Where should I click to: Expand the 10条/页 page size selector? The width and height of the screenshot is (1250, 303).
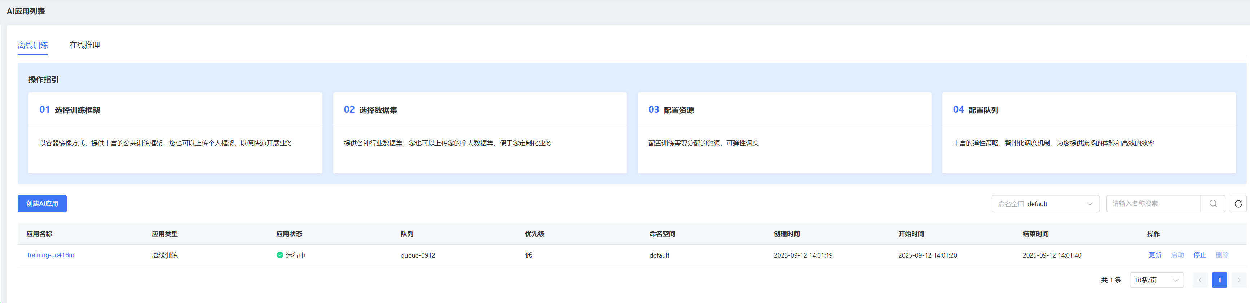click(1156, 280)
